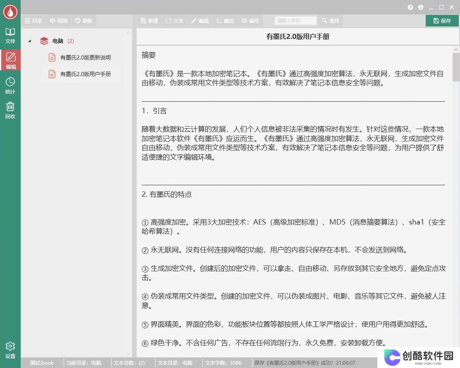The height and width of the screenshot is (368, 460).
Task: Click the tree panel scroll down arrow
Action: click(128, 354)
